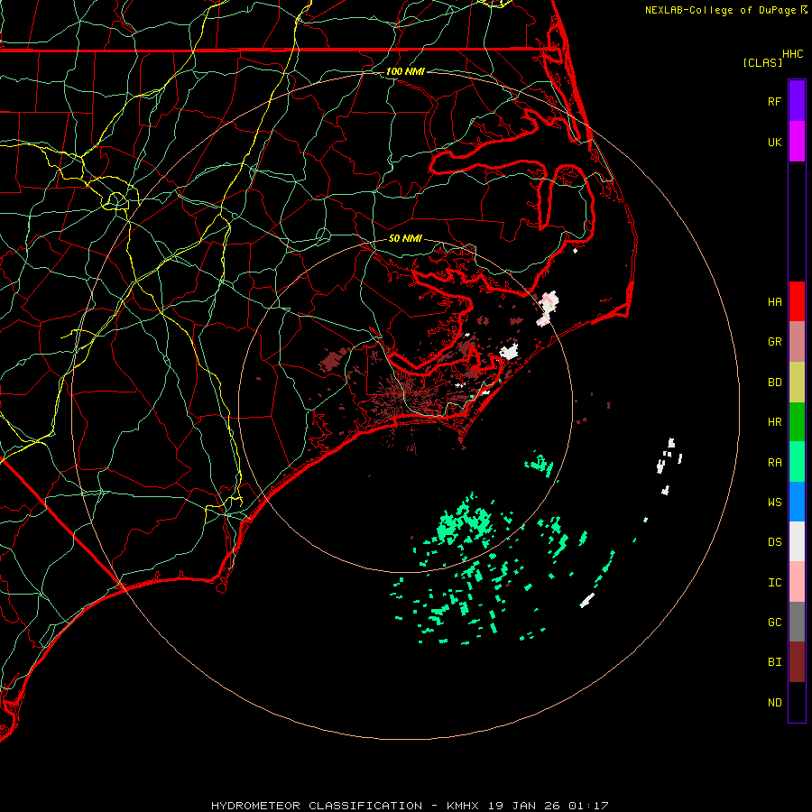This screenshot has width=812, height=812.
Task: Click the RA bright green legend swatch
Action: [x=797, y=462]
